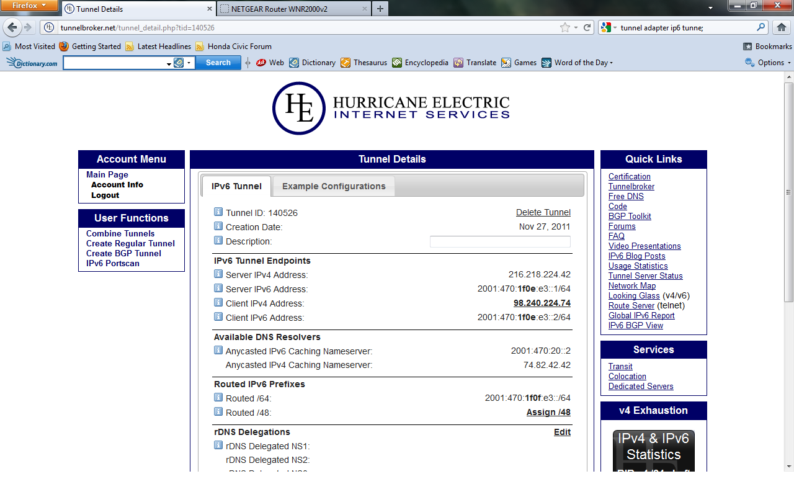Click the Delete Tunnel link

pyautogui.click(x=543, y=212)
